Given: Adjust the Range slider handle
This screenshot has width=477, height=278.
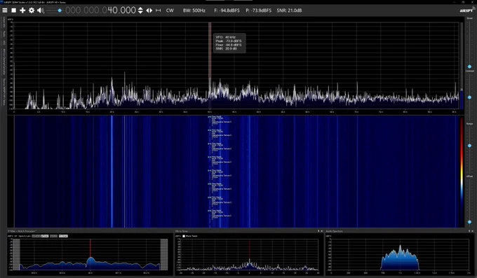Looking at the screenshot, I should point(469,146).
